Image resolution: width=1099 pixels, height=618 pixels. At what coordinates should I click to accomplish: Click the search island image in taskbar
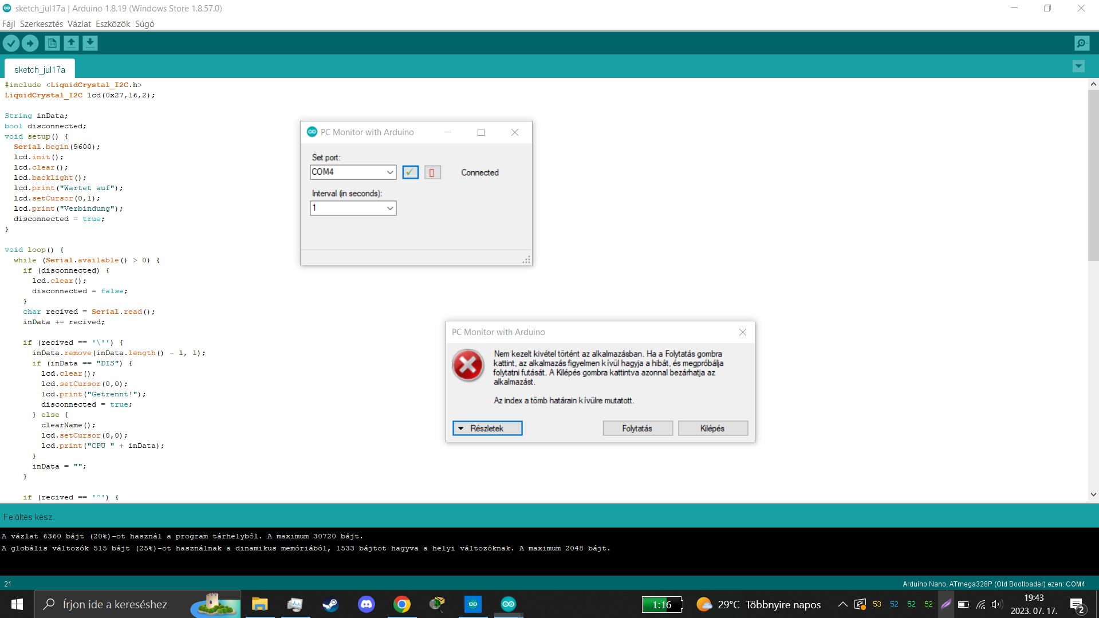tap(215, 605)
